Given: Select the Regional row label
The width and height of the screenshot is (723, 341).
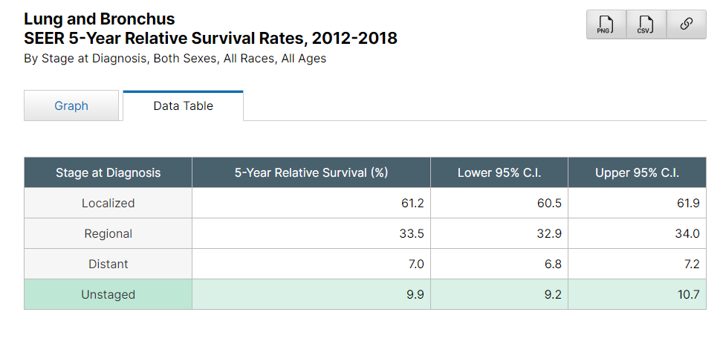Looking at the screenshot, I should 108,233.
